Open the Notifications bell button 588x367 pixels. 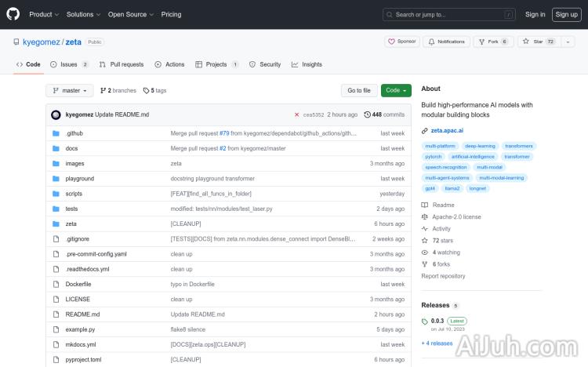pyautogui.click(x=446, y=42)
